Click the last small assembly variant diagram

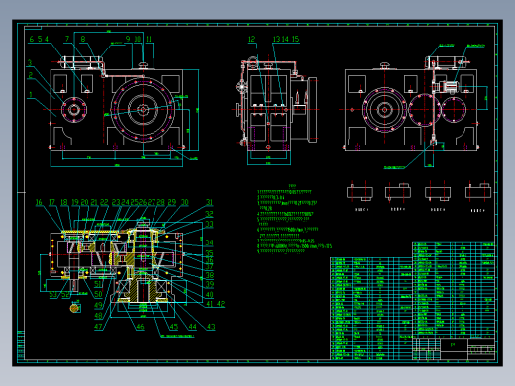point(478,191)
